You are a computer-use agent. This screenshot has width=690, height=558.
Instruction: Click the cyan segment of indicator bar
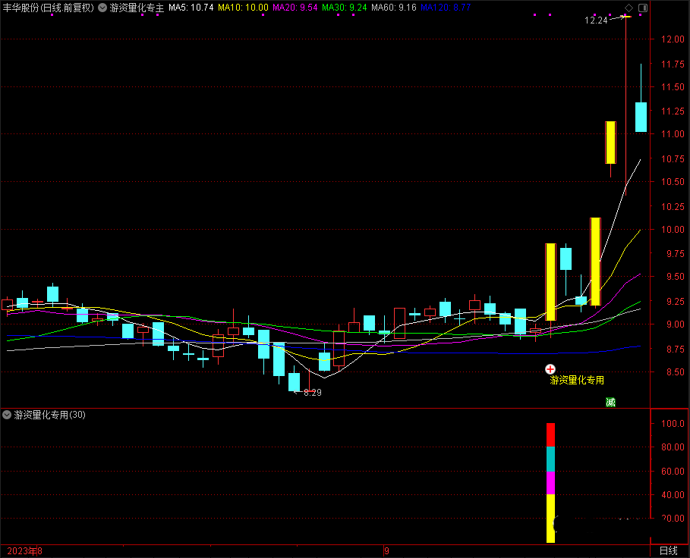click(551, 459)
